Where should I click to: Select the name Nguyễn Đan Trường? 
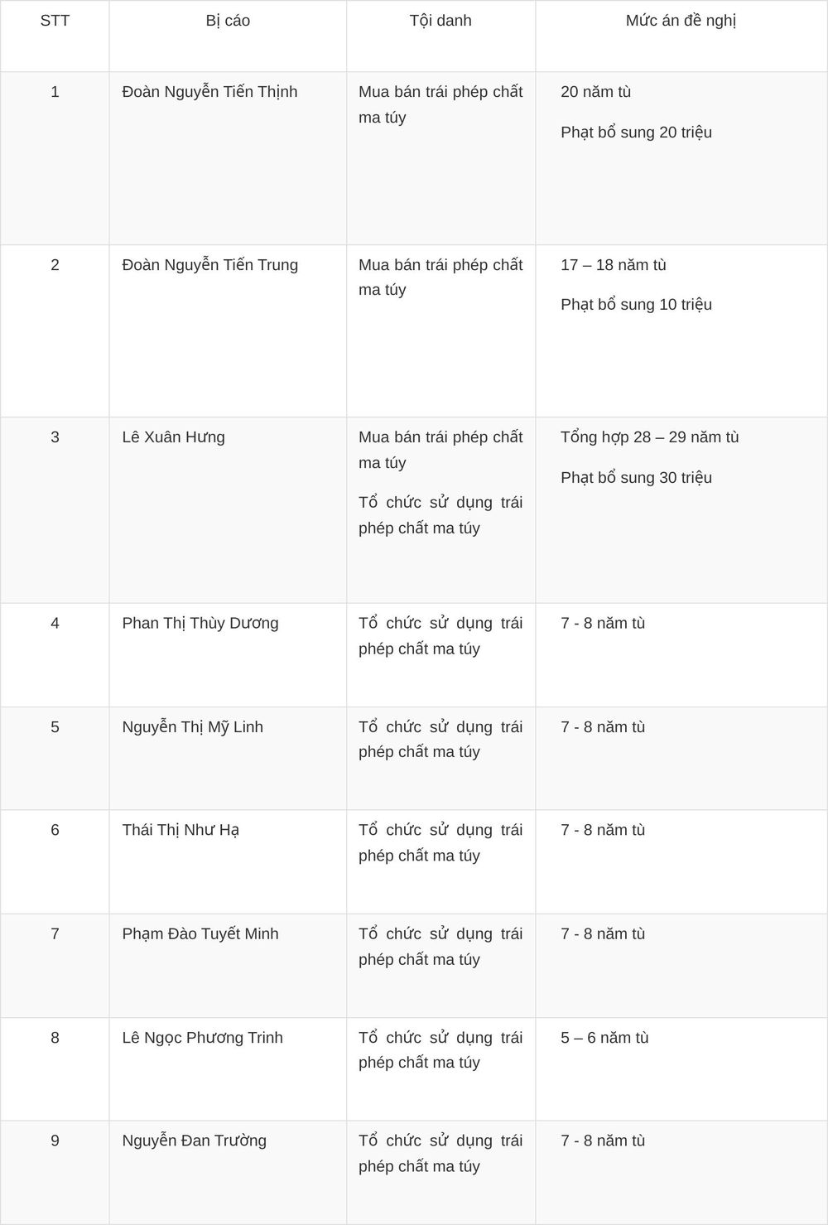[x=195, y=1141]
